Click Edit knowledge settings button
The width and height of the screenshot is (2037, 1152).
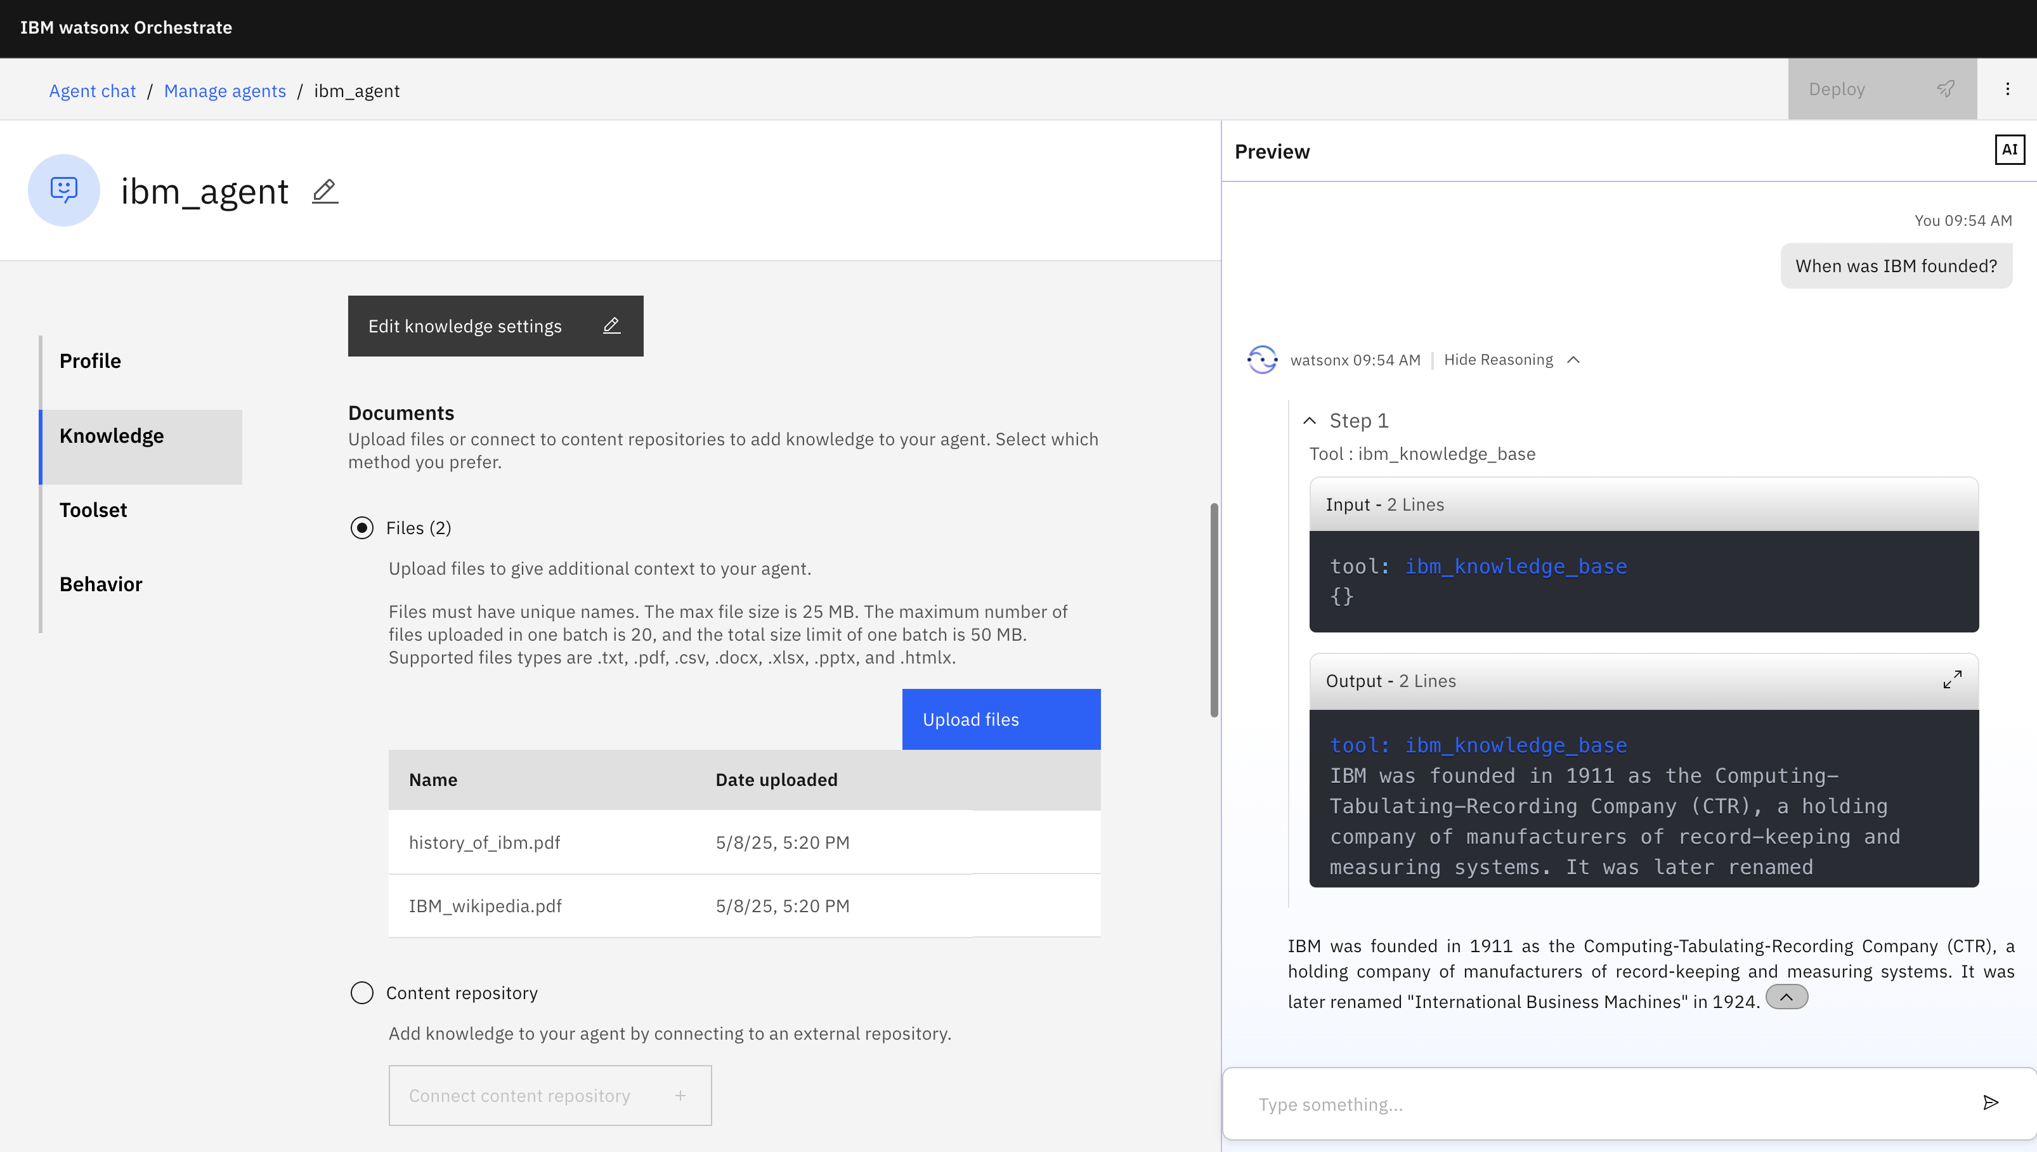[x=495, y=326]
